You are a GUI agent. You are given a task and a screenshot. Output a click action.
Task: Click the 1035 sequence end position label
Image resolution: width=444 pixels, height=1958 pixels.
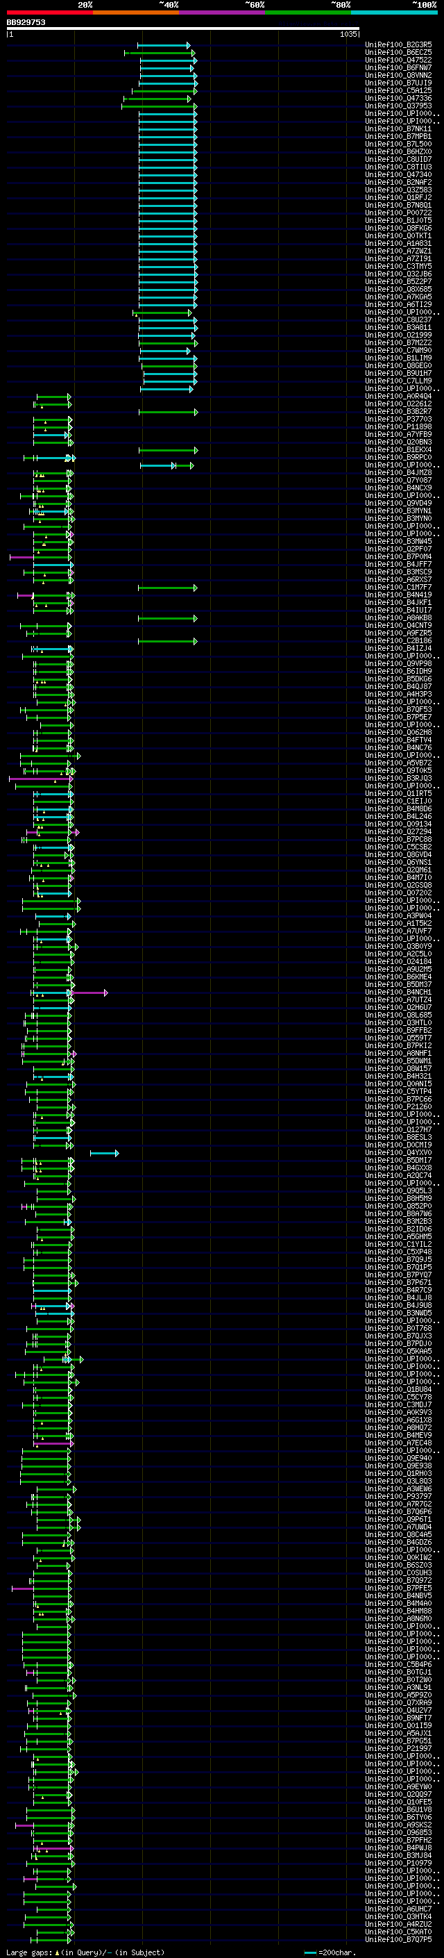[348, 34]
